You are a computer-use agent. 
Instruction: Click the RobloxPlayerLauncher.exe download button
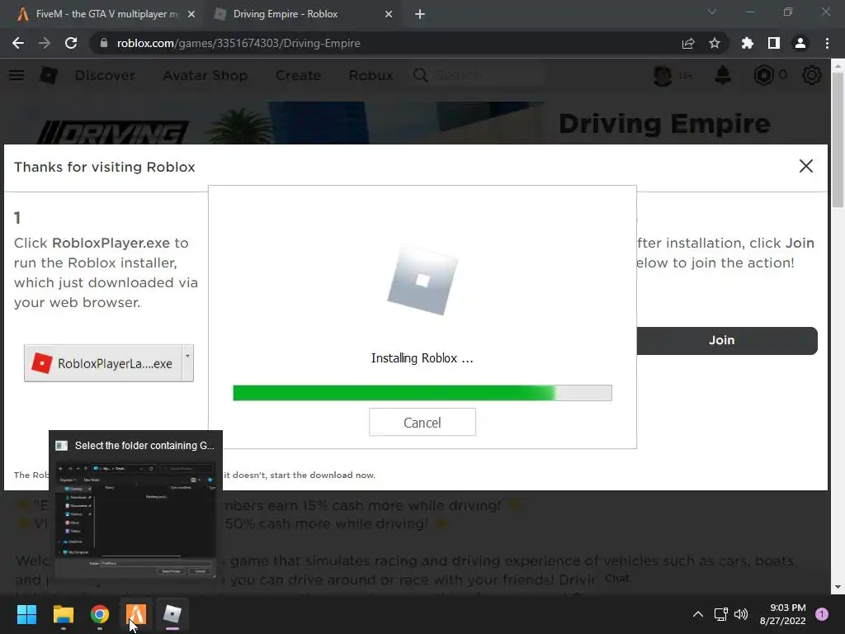103,363
